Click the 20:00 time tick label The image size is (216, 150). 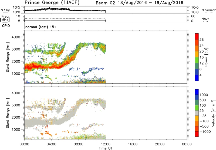click(160, 144)
